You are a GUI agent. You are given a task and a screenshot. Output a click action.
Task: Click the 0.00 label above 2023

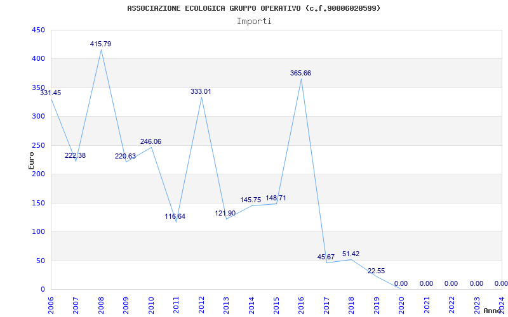pos(477,283)
